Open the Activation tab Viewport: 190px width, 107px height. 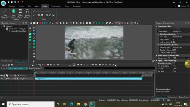(77, 6)
